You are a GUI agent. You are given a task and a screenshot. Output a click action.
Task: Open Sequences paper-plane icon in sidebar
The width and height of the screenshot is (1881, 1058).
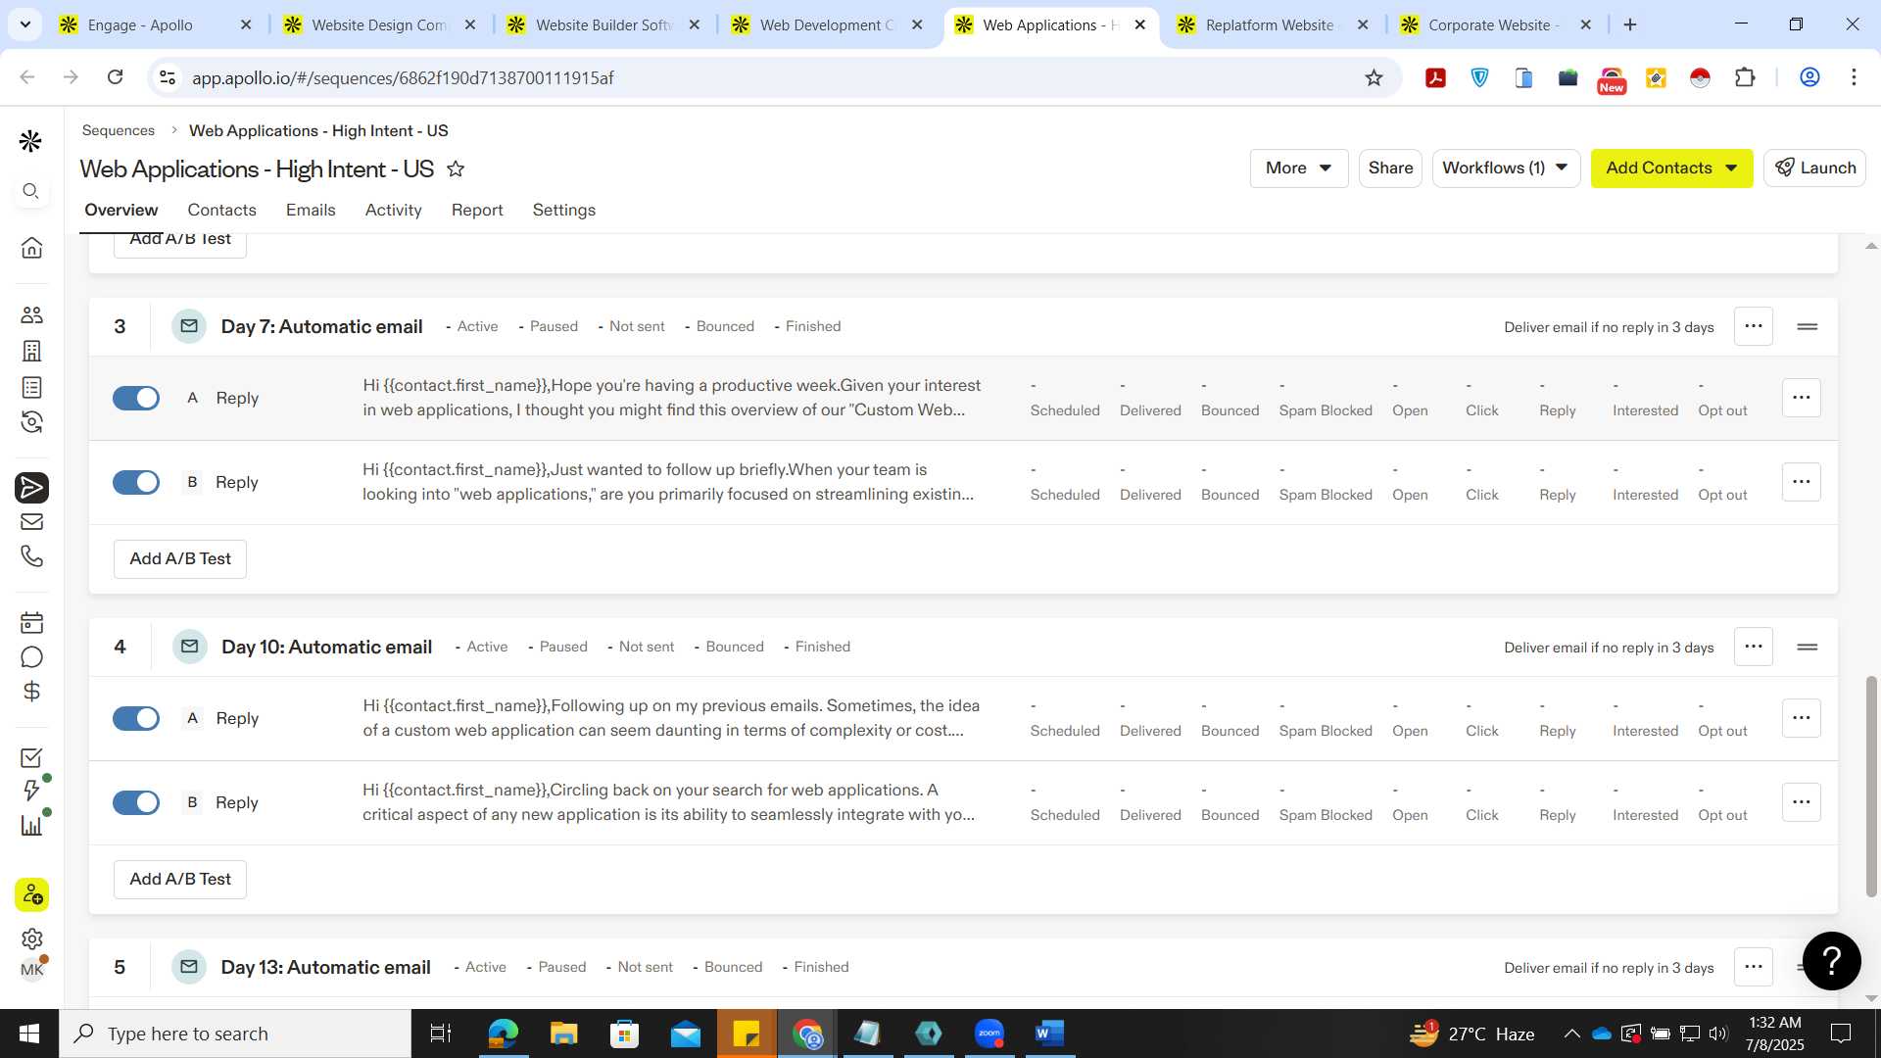(31, 487)
